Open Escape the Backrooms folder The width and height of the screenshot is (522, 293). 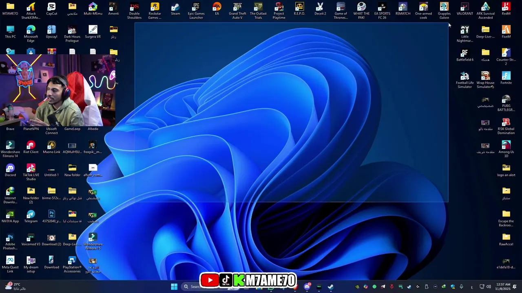[x=506, y=219]
